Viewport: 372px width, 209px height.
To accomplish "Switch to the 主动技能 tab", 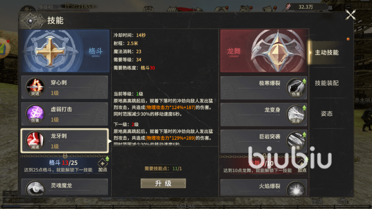I will point(327,53).
